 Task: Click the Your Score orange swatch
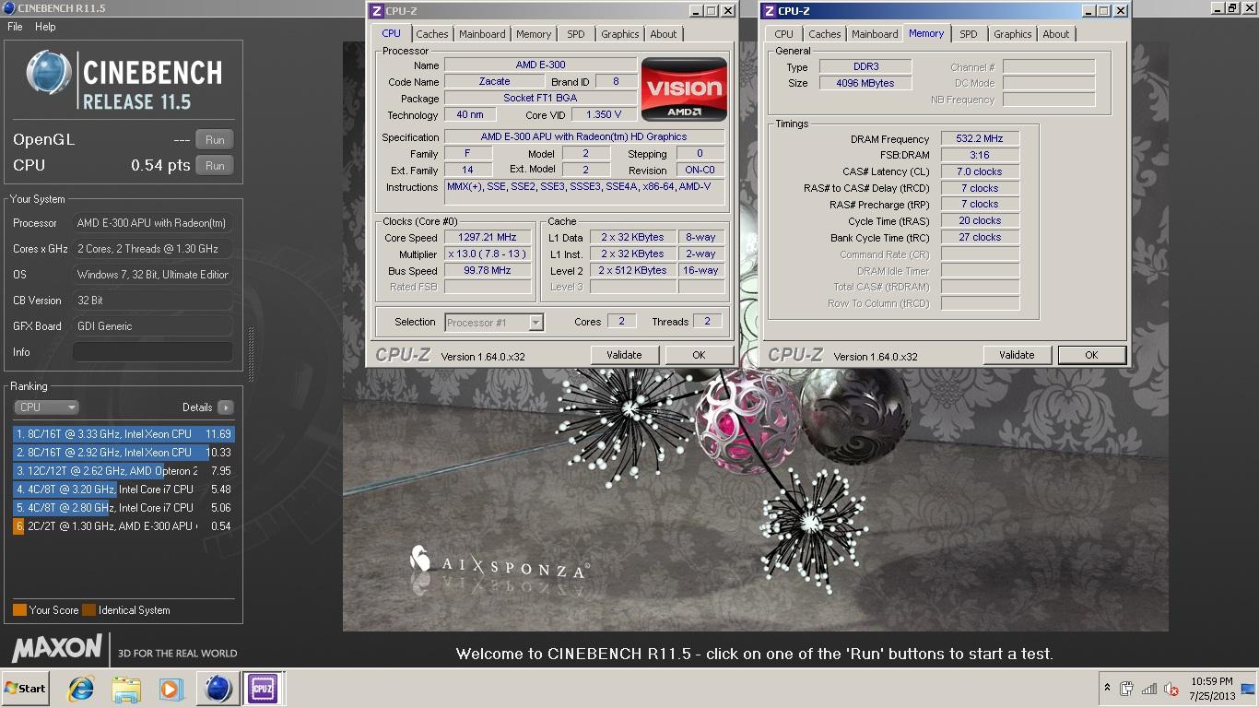[19, 610]
